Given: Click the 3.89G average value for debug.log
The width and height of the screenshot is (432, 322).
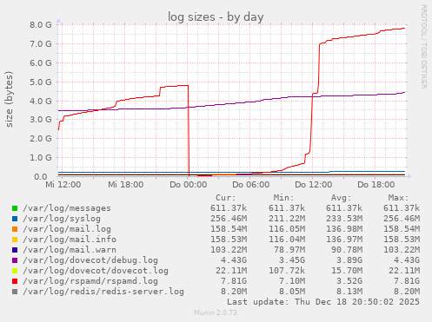Looking at the screenshot, I should click(x=349, y=260).
